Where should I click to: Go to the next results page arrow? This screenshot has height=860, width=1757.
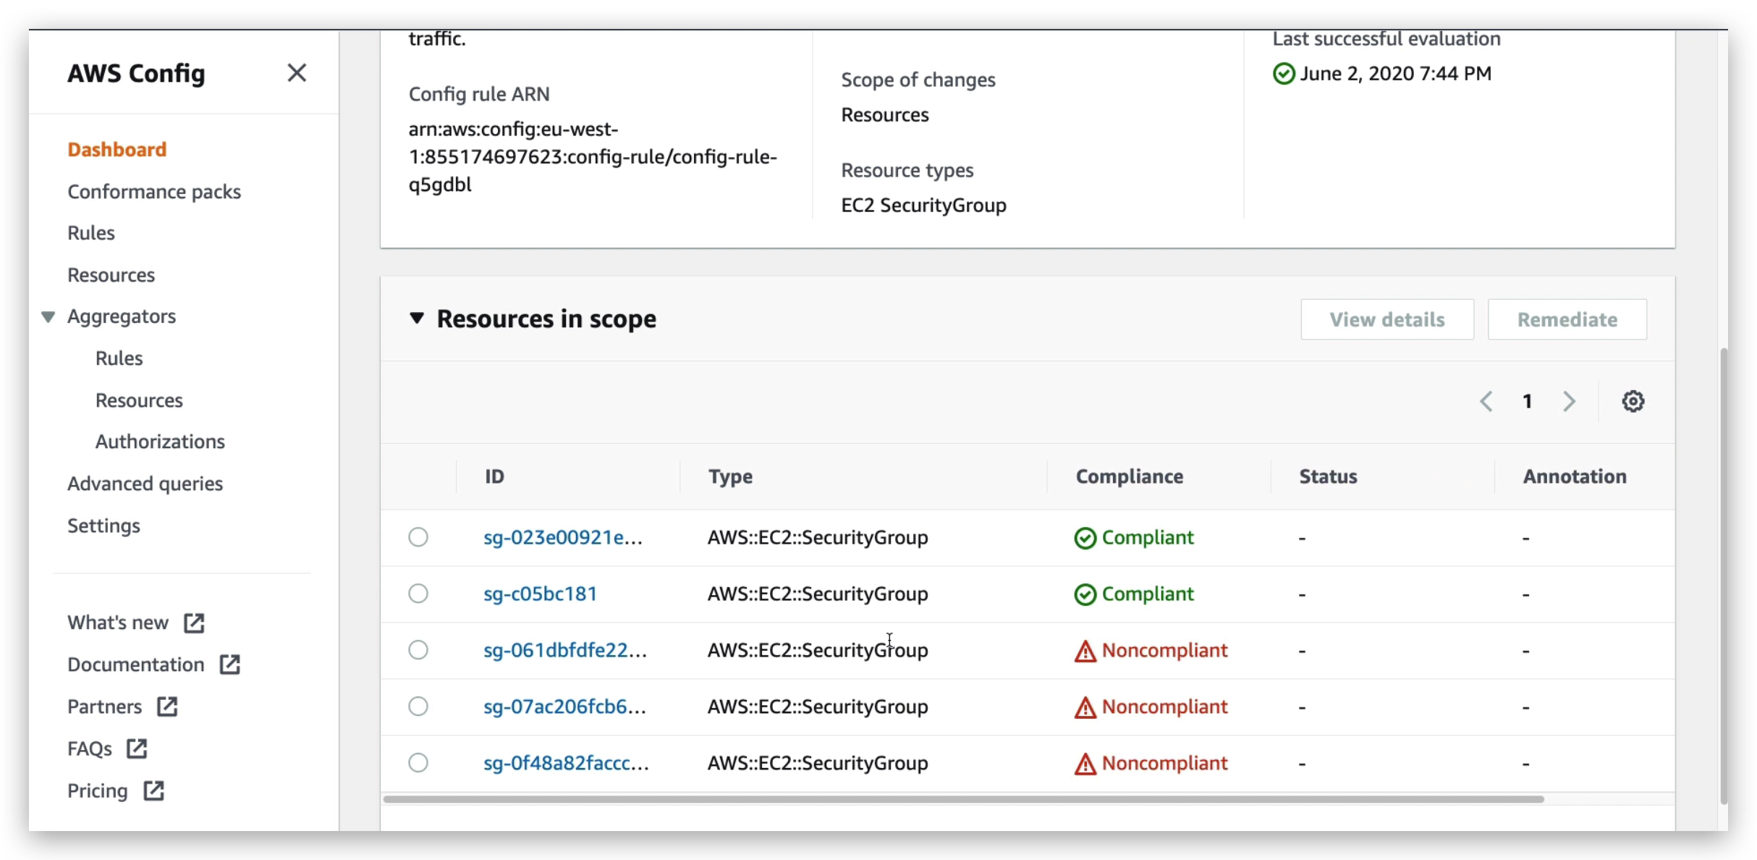(1569, 400)
